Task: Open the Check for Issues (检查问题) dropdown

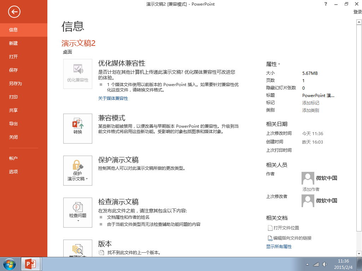Action: [78, 212]
